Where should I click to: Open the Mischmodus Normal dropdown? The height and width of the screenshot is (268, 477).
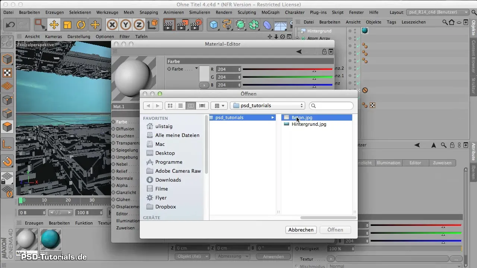click(x=395, y=266)
